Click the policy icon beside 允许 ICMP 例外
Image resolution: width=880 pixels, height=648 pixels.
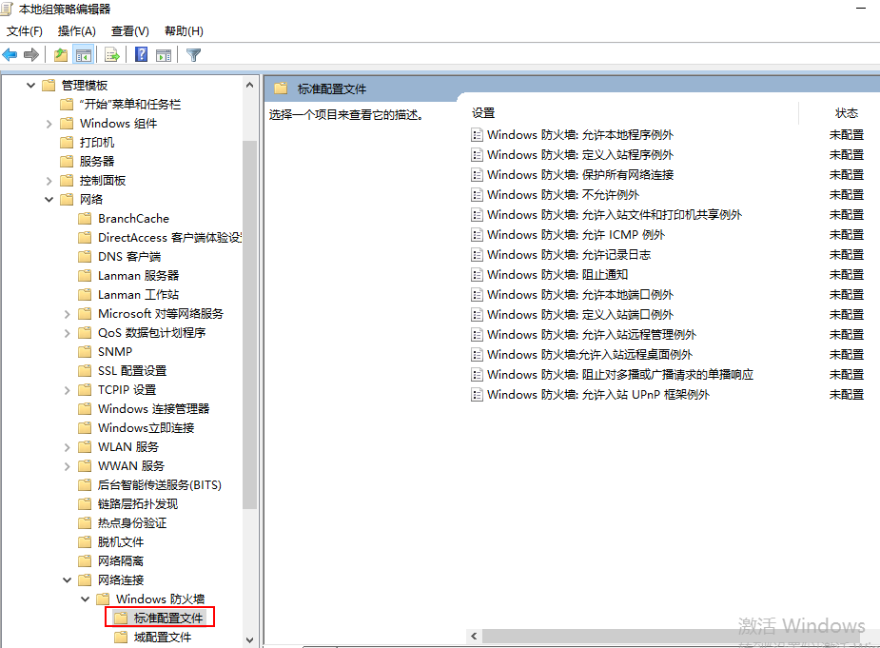tap(477, 235)
